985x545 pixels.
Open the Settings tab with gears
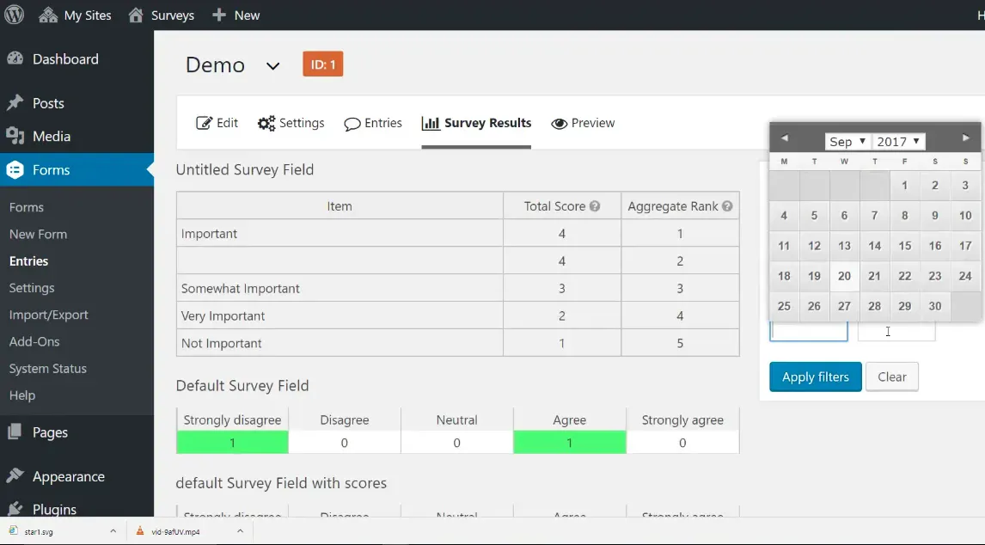tap(291, 123)
